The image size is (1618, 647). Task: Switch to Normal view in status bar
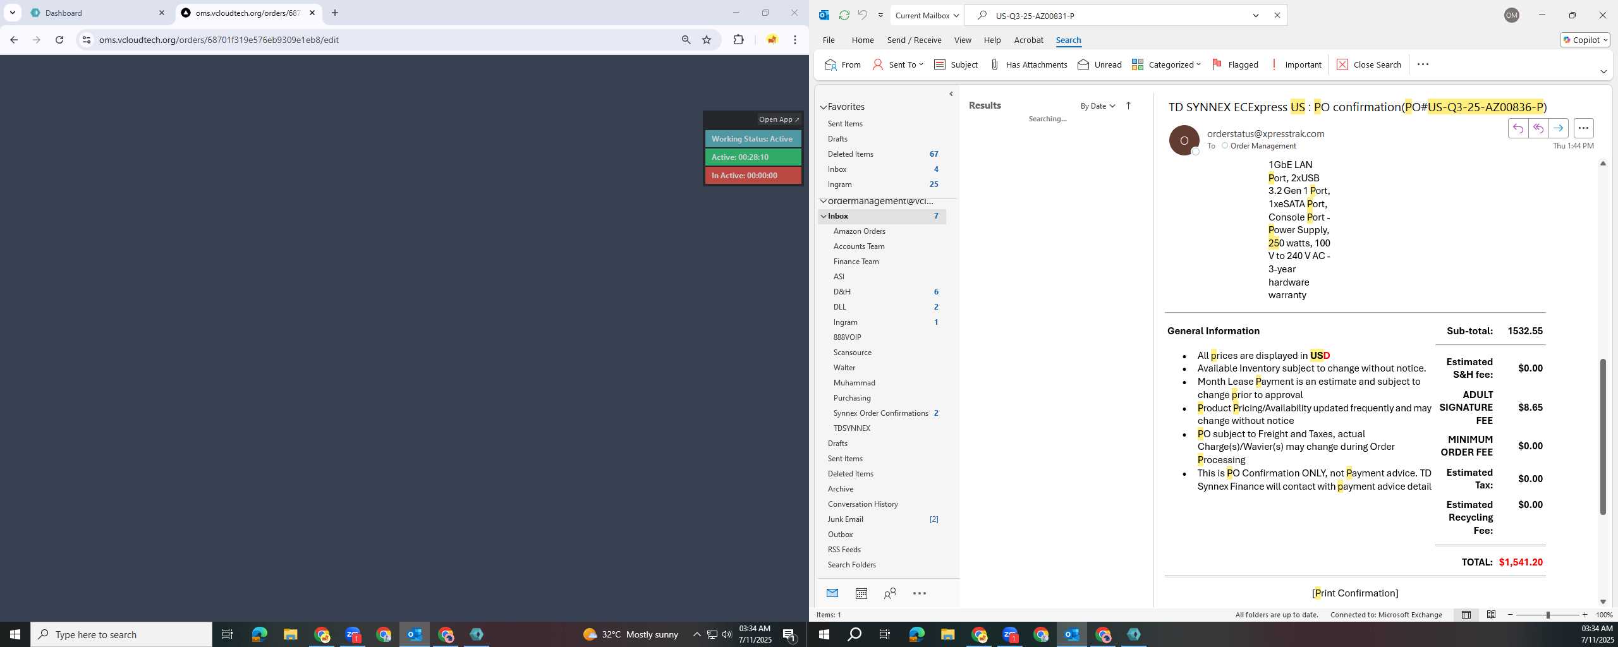[x=1466, y=615]
